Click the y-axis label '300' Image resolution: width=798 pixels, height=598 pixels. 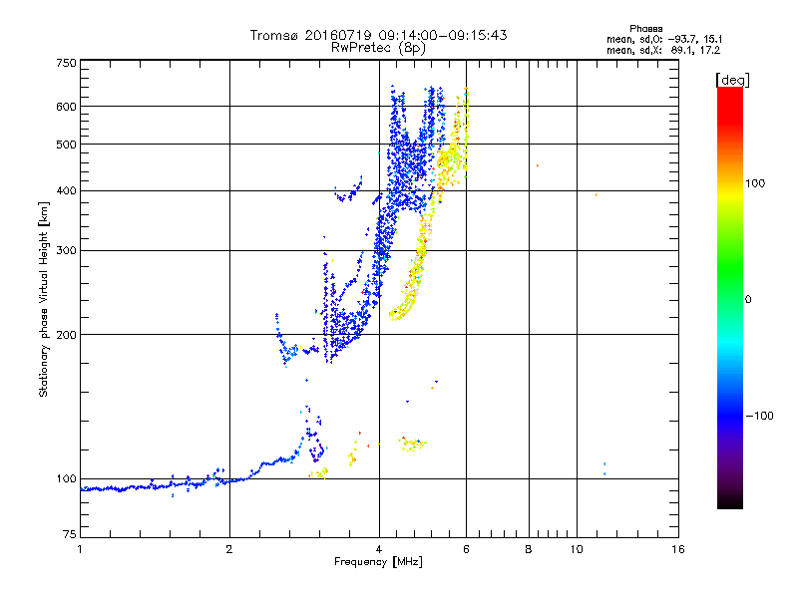pos(66,251)
